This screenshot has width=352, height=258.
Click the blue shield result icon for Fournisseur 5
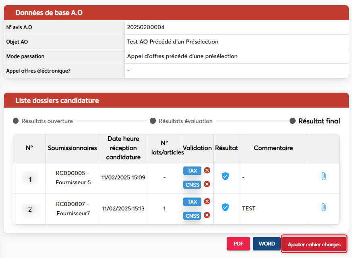click(x=226, y=176)
